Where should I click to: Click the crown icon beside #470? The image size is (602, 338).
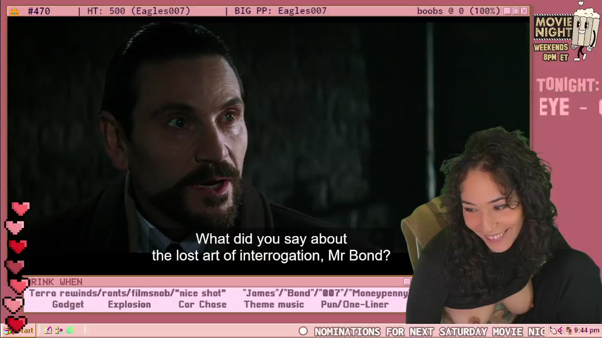point(14,12)
